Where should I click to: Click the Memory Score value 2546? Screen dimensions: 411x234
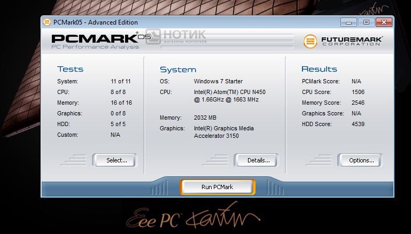click(358, 103)
